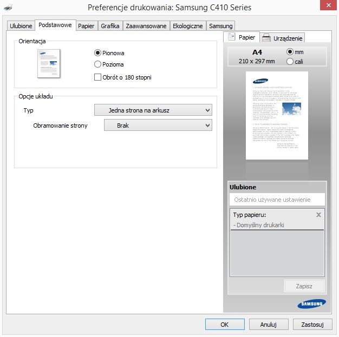Click the Anuluj button
This screenshot has width=339, height=337.
[x=269, y=324]
